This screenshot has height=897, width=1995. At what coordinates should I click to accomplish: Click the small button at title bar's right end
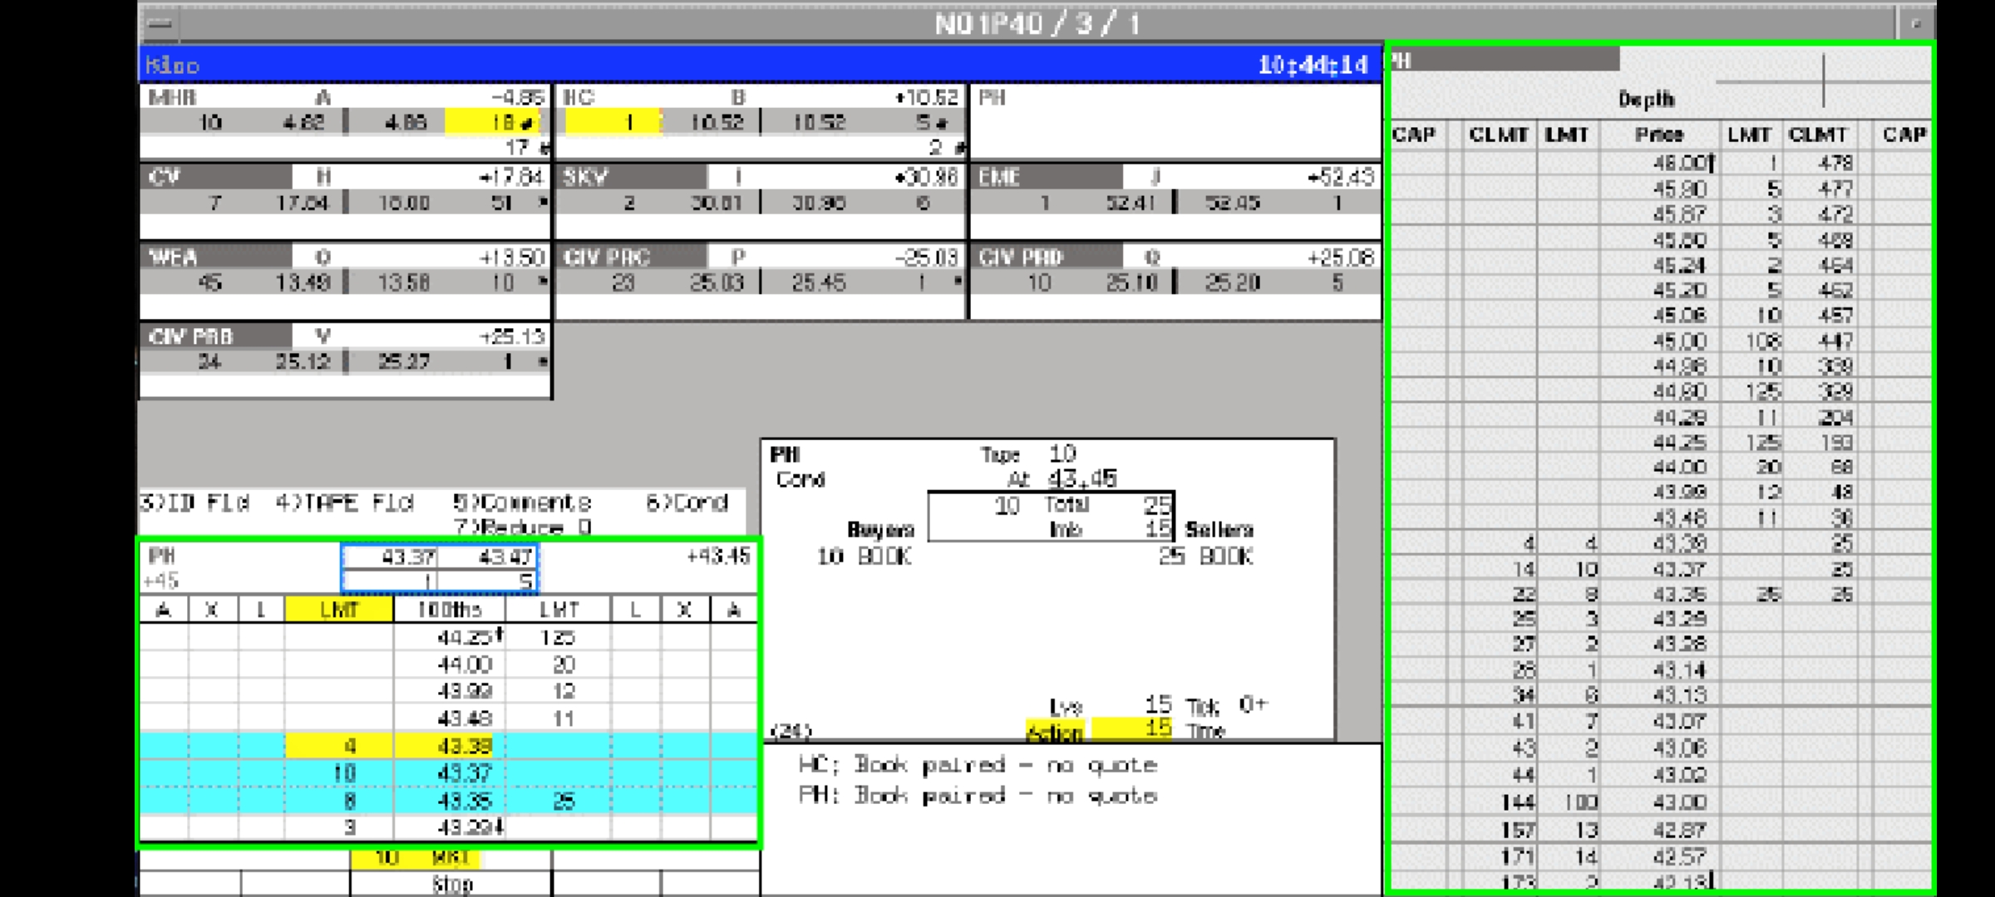1916,23
